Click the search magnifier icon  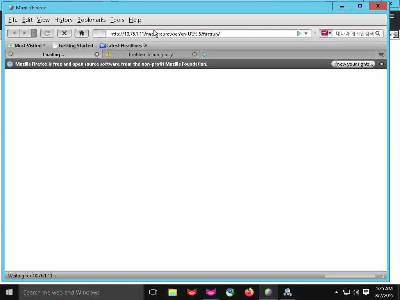point(378,34)
